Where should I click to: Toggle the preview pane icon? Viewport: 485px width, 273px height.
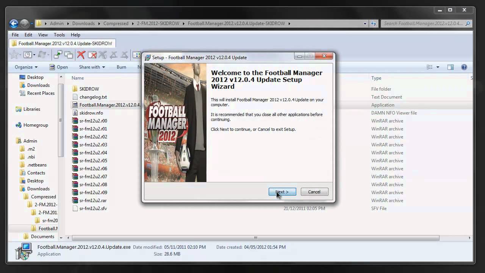[451, 67]
